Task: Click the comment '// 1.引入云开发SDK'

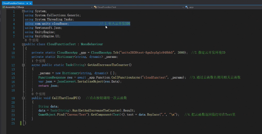Action: pyautogui.click(x=115, y=24)
